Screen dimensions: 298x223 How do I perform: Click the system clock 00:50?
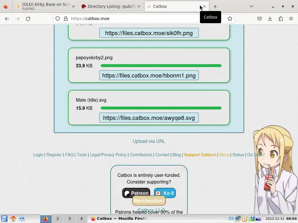click(291, 219)
